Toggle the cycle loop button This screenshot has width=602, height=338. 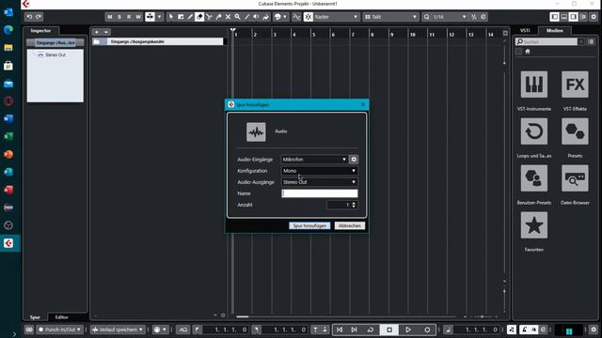point(370,330)
